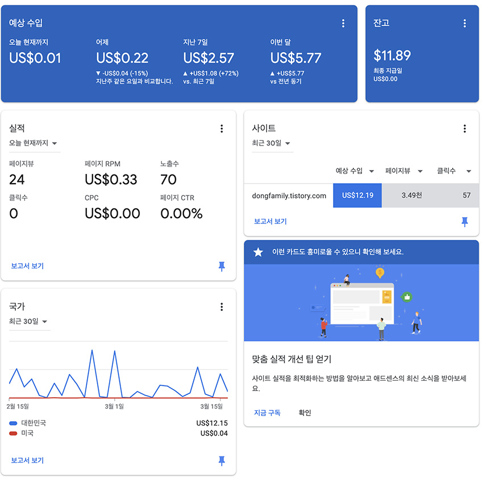Pin the 실적 card to the dashboard
Image resolution: width=483 pixels, height=478 pixels.
[x=222, y=266]
